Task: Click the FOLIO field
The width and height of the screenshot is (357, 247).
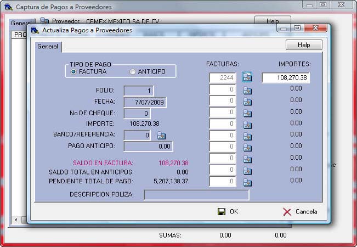Action: tap(139, 91)
